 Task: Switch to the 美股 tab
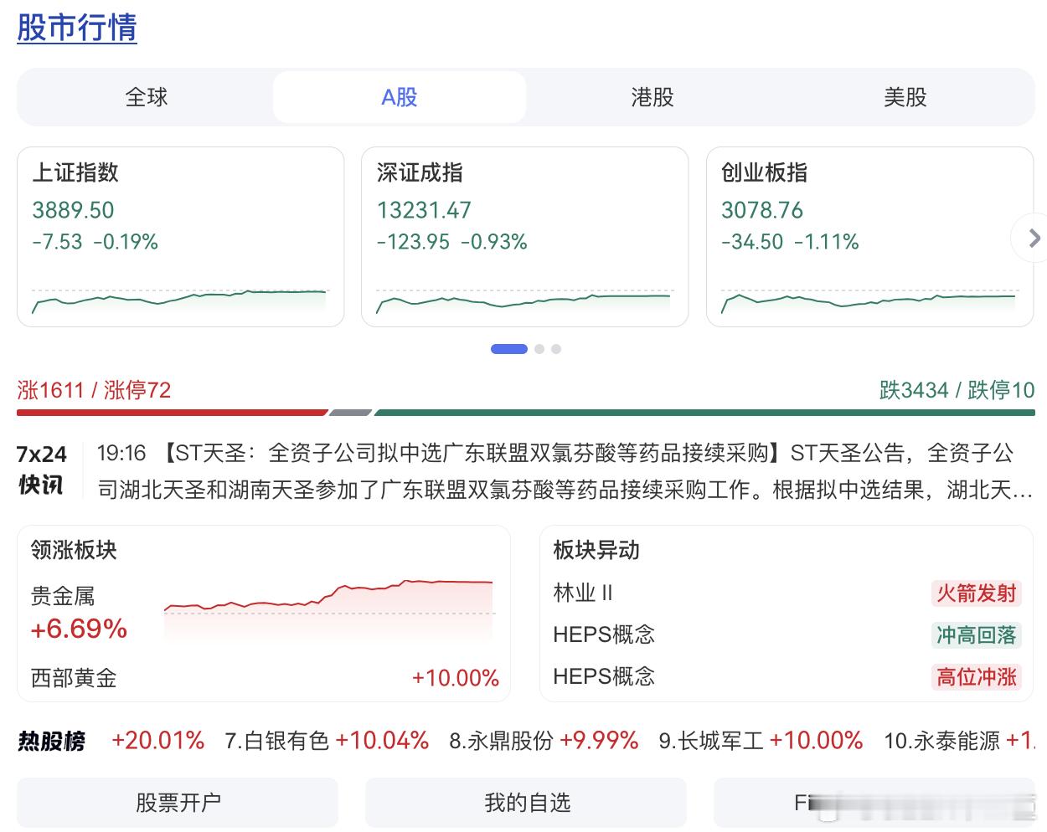tap(905, 97)
